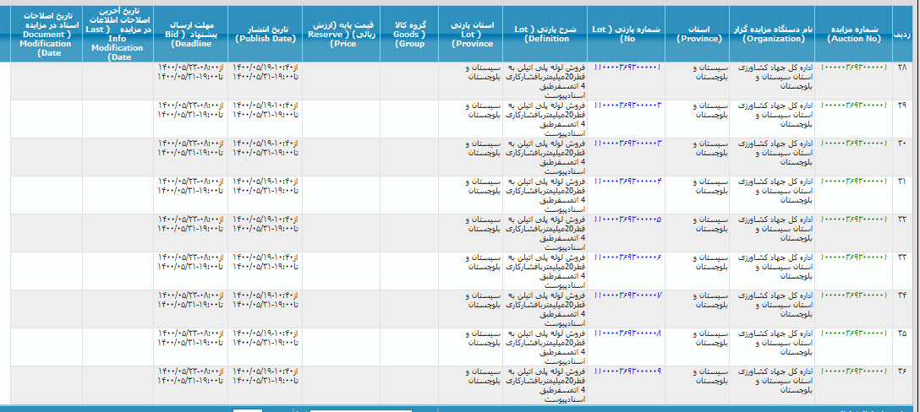Sort by the Auction No column header
The height and width of the screenshot is (412, 920).
click(854, 34)
